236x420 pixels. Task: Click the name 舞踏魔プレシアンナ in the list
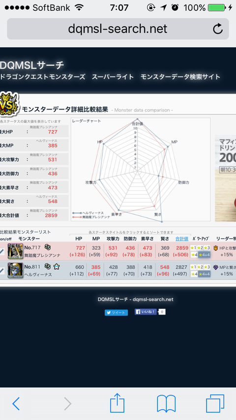[x=42, y=255]
